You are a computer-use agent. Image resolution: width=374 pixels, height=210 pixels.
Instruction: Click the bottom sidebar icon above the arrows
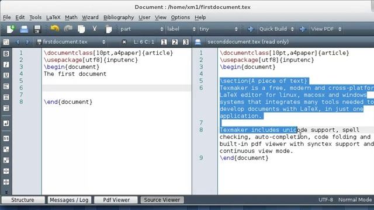click(6, 182)
